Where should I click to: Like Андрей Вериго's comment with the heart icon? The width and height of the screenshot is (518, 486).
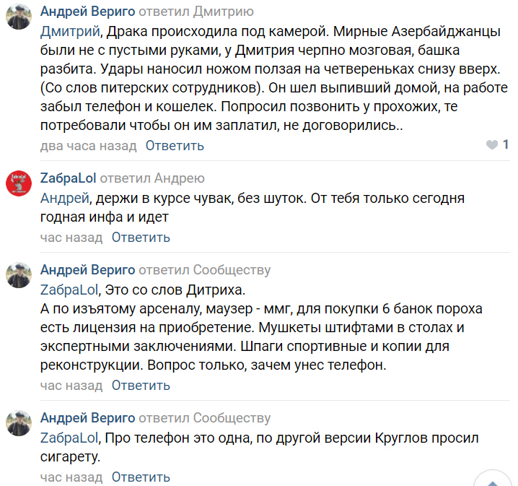click(492, 145)
